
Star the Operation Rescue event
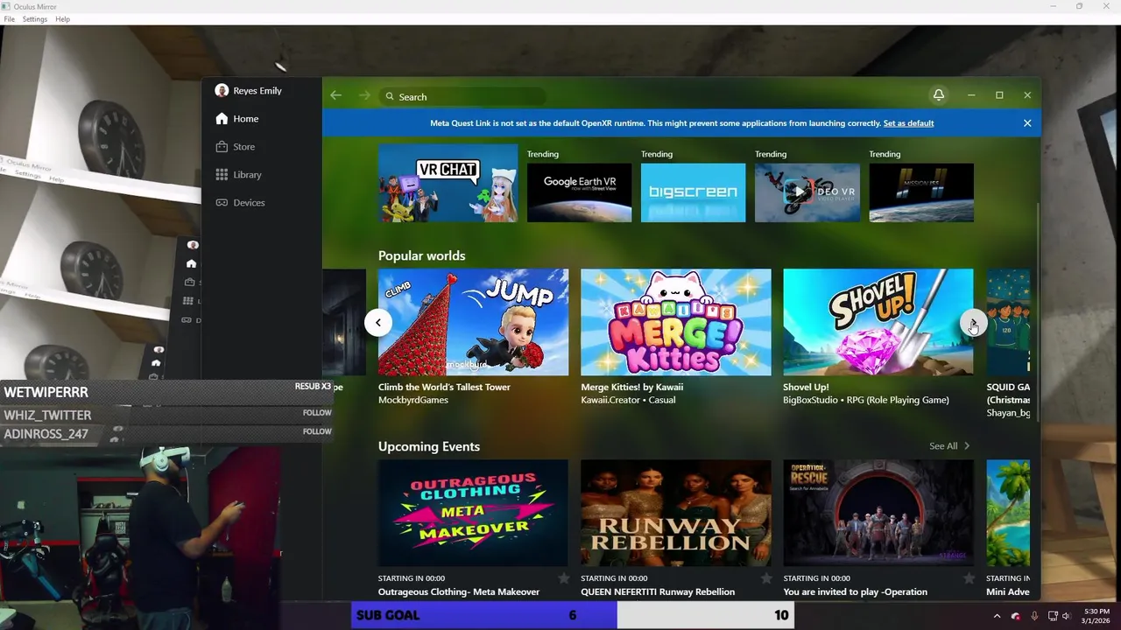[969, 578]
